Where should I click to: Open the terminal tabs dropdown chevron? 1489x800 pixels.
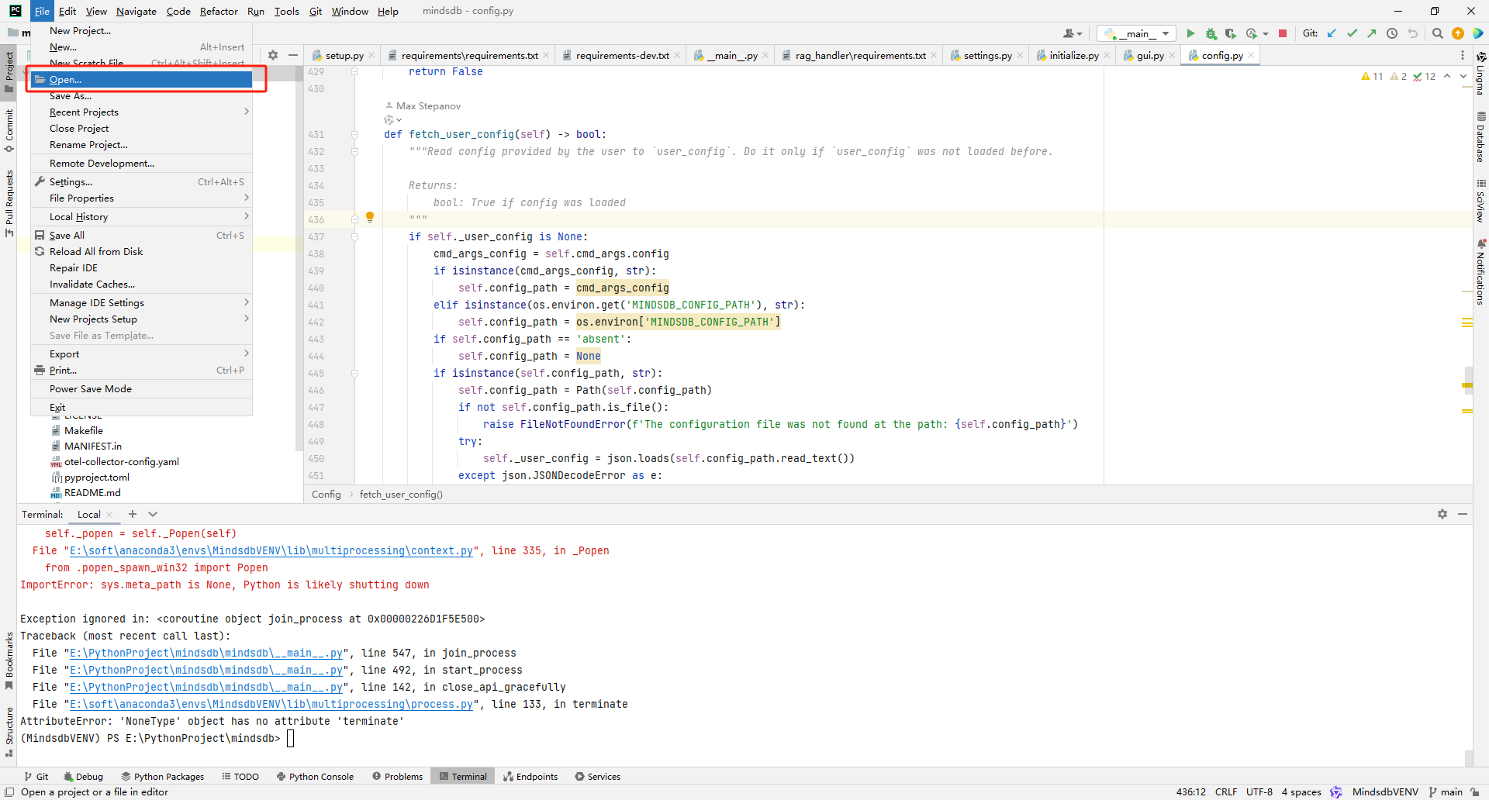pos(152,514)
